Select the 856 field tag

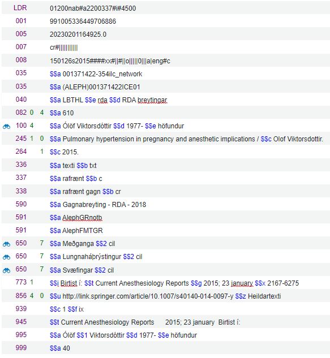pyautogui.click(x=21, y=296)
